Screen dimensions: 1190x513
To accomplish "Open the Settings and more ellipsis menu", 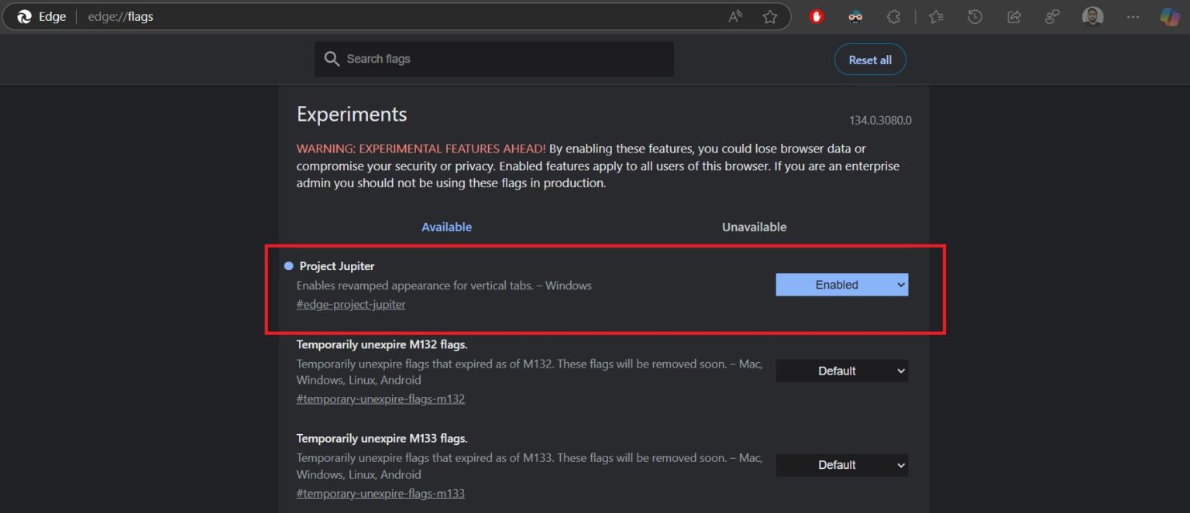I will (x=1133, y=16).
